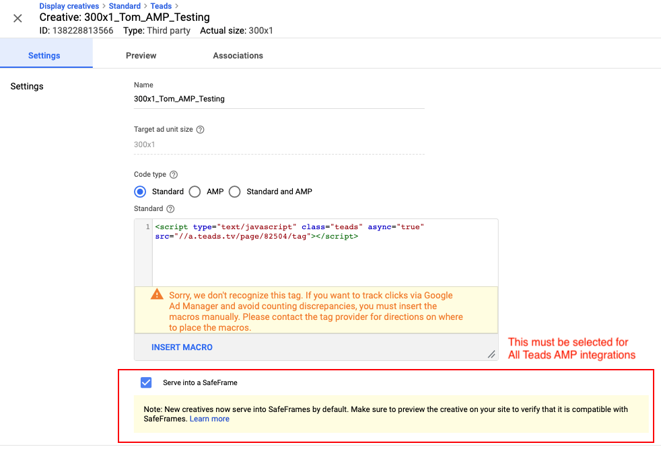The height and width of the screenshot is (451, 661).
Task: Select the Standard code type radio button
Action: pos(140,192)
